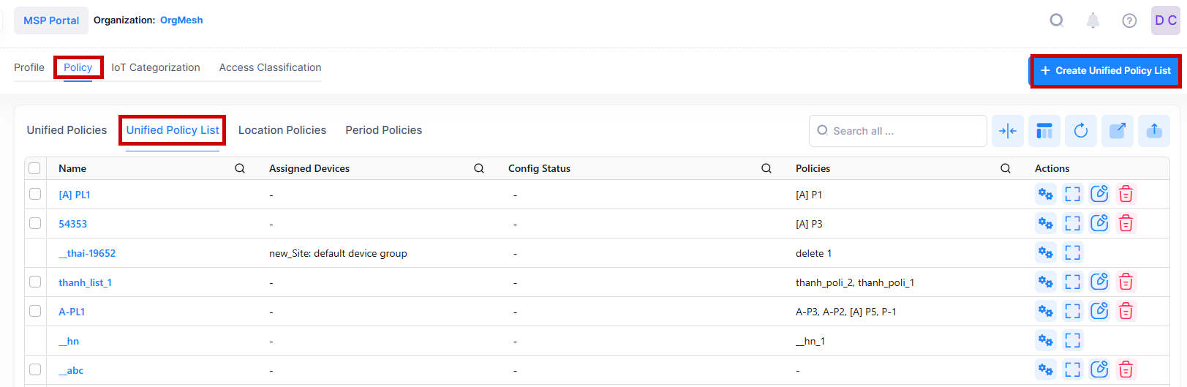
Task: Click the upload icon in toolbar
Action: coord(1153,131)
